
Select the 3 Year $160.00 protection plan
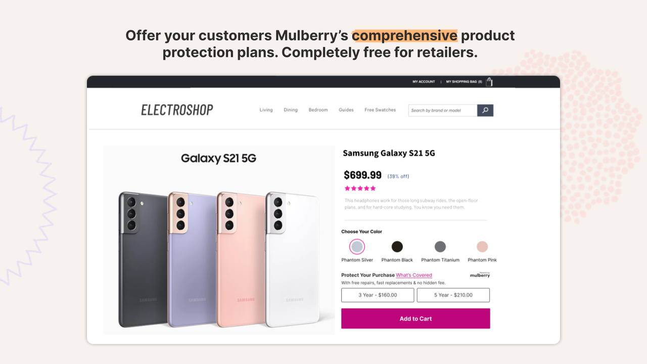pyautogui.click(x=378, y=295)
